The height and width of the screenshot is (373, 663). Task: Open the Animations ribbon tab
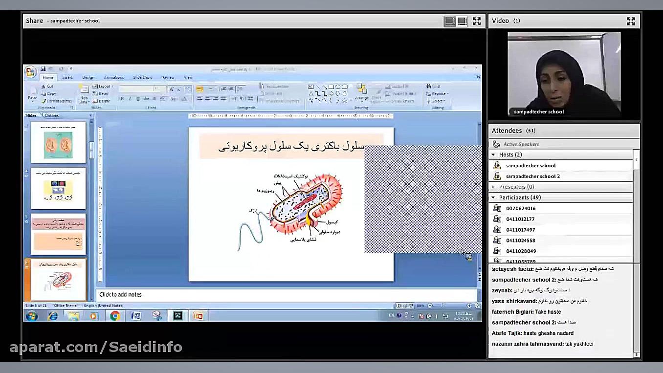click(114, 78)
